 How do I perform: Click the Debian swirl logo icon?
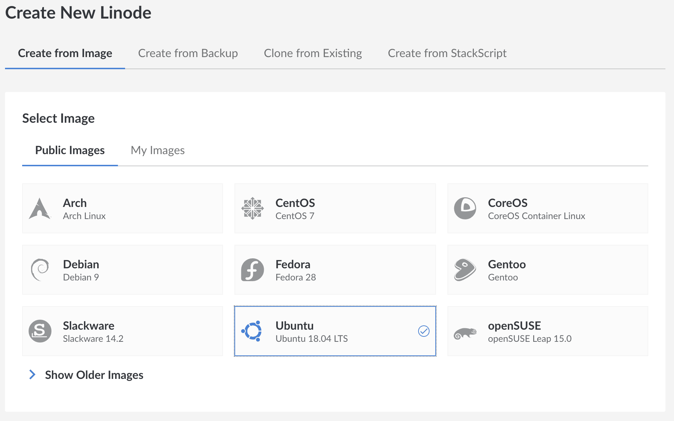coord(40,270)
